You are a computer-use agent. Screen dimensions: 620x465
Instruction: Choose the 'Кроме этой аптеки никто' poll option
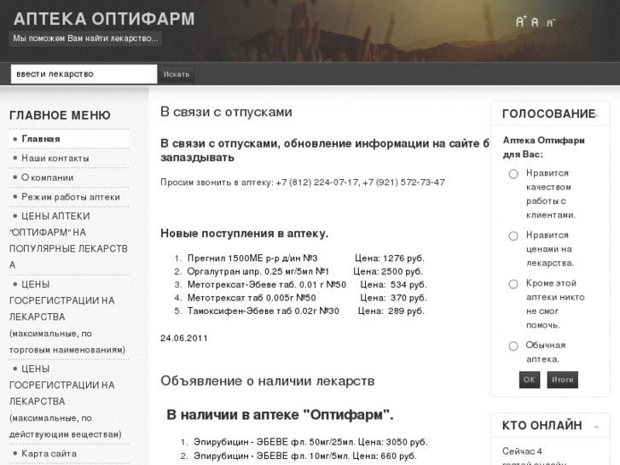point(513,284)
